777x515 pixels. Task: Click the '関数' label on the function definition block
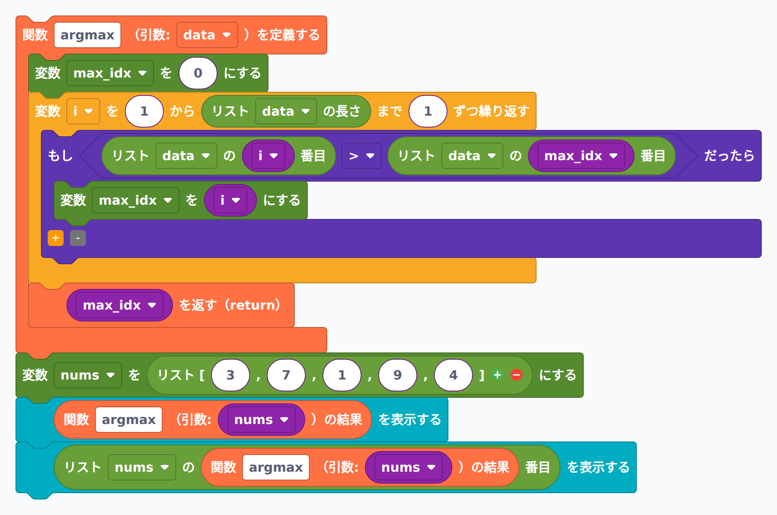pos(35,35)
